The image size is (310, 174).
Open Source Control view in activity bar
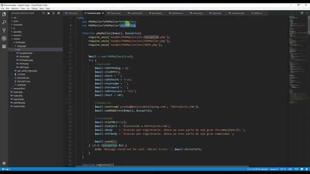(x=4, y=30)
